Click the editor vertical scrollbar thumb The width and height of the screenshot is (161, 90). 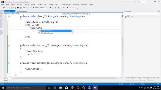(122, 46)
